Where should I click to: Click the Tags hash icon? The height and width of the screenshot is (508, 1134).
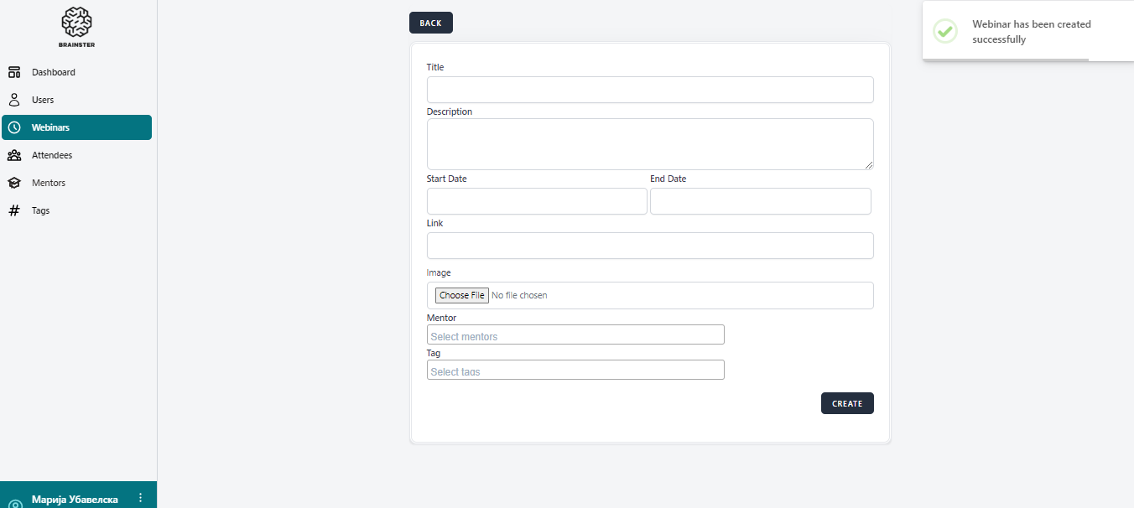[14, 210]
